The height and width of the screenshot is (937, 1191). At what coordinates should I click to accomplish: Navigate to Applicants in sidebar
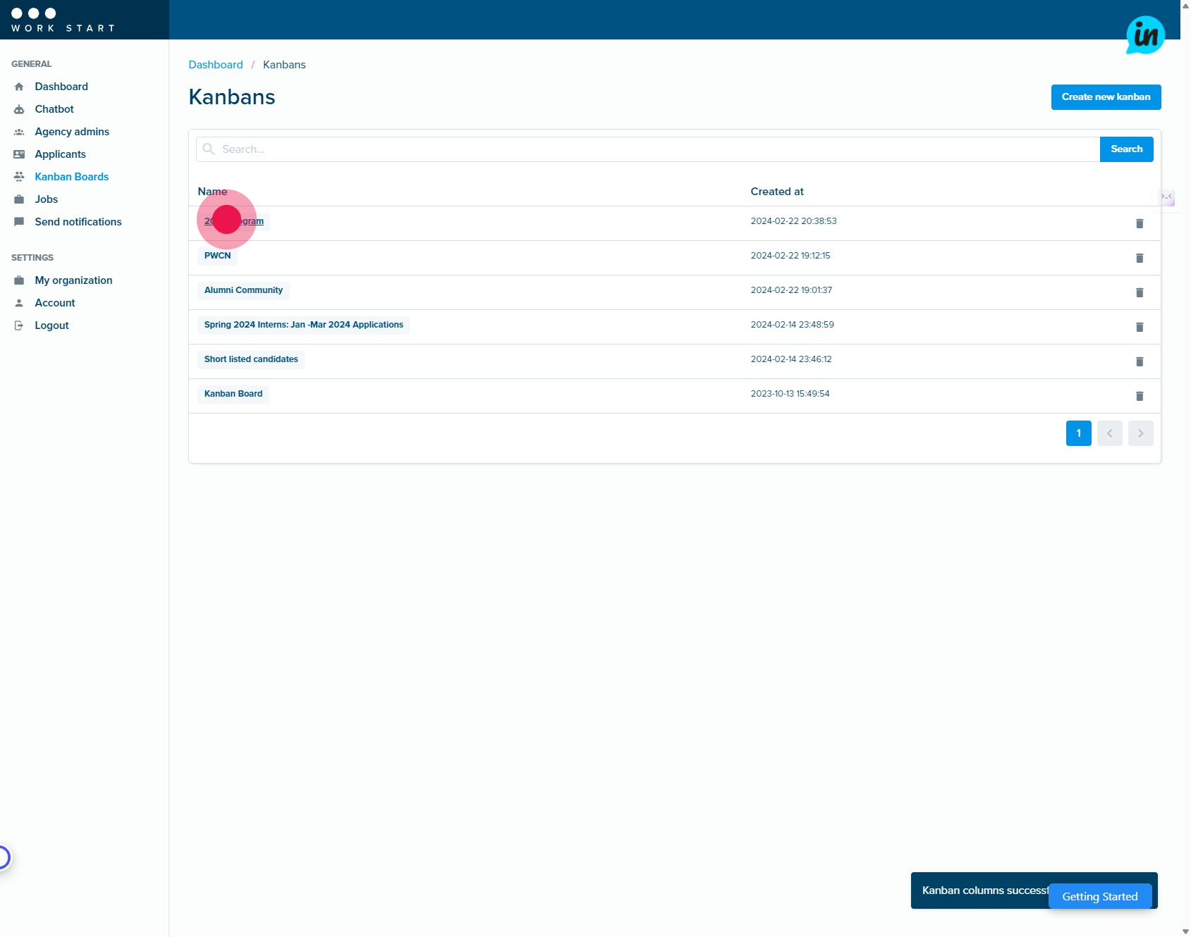pyautogui.click(x=60, y=154)
